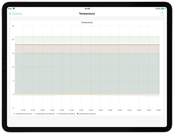The width and height of the screenshot is (174, 134).
Task: Click the 14:00 time axis label
Action: click(x=119, y=110)
